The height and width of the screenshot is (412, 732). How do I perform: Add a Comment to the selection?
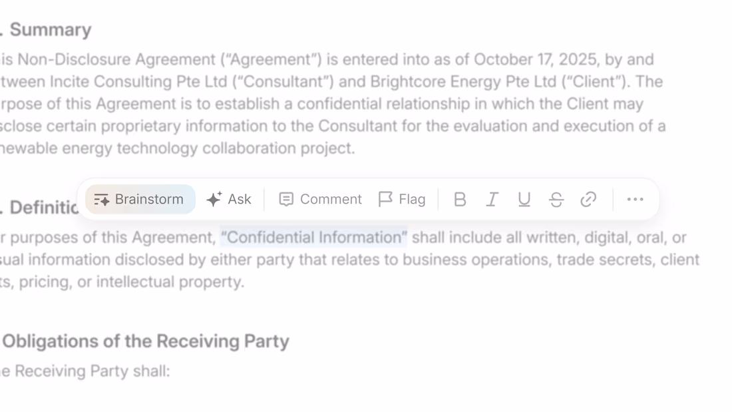pyautogui.click(x=319, y=199)
